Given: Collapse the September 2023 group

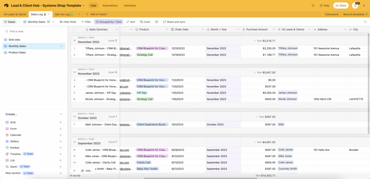Looking at the screenshot, I should point(74,142).
